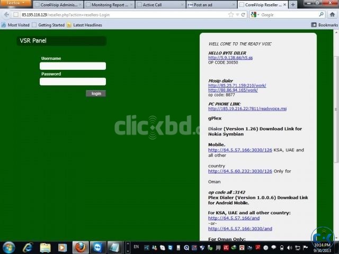Open Mosip dialer link 85.25.71.159:210/work

[237, 86]
